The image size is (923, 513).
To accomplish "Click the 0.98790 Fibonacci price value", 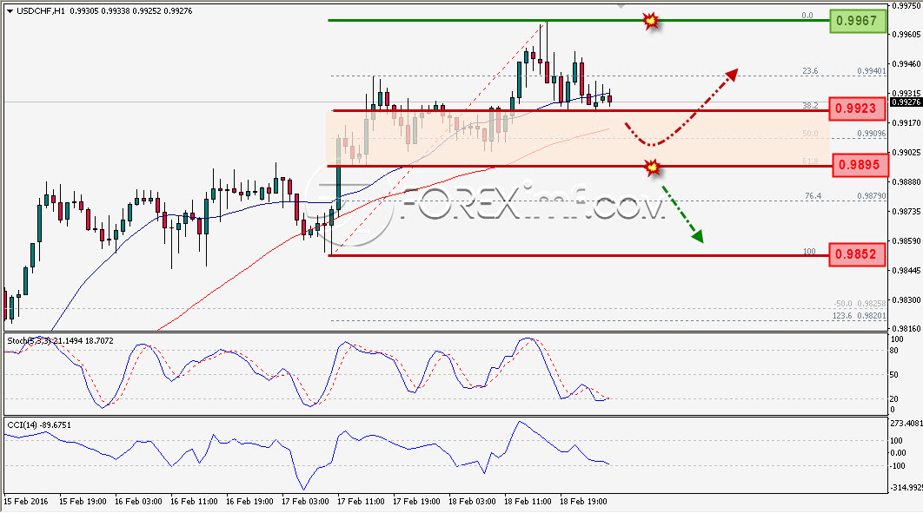I will (871, 196).
